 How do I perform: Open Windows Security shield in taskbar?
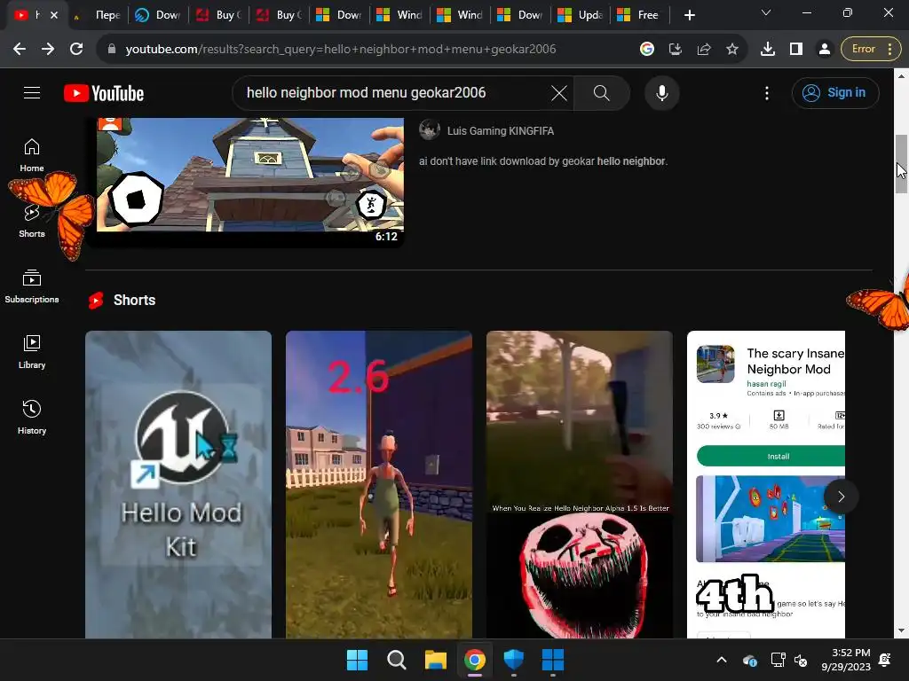point(514,660)
